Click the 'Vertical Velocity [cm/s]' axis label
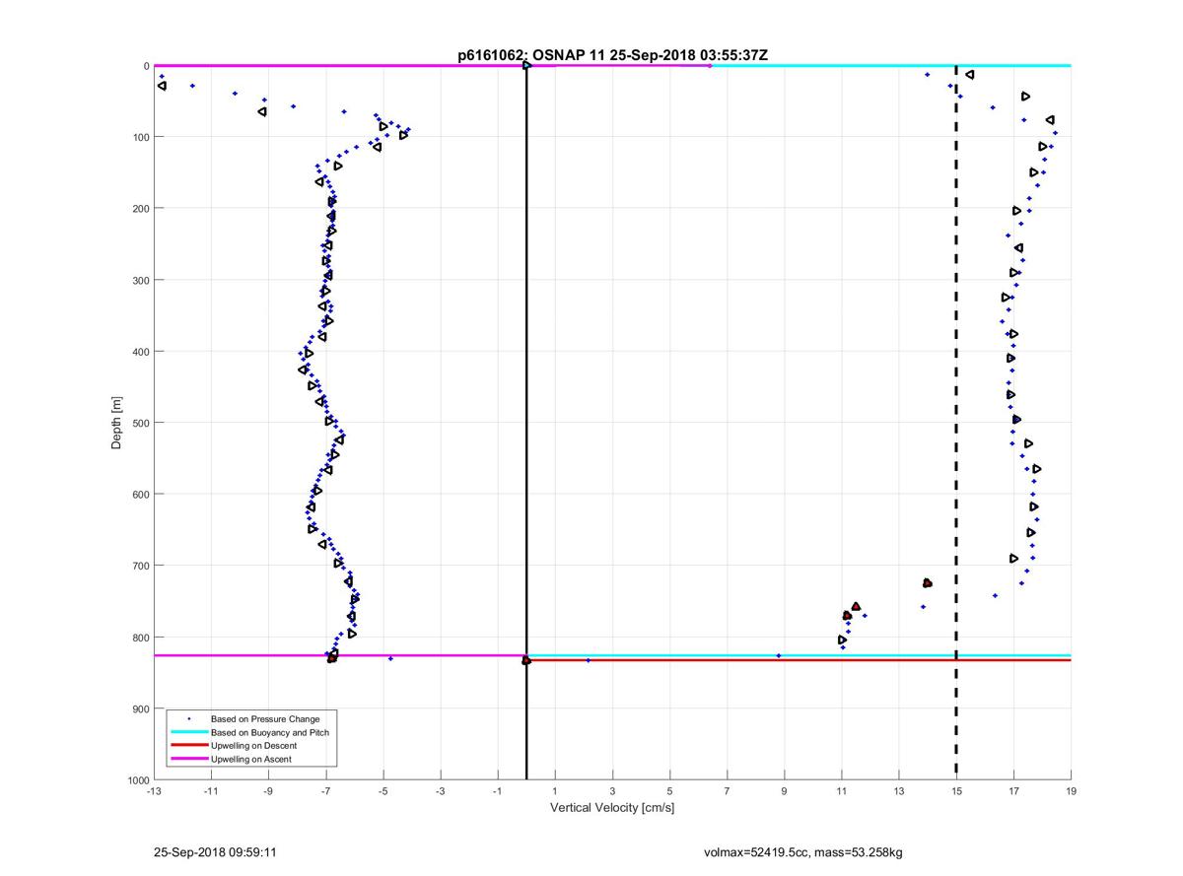1183x876 pixels. click(612, 808)
